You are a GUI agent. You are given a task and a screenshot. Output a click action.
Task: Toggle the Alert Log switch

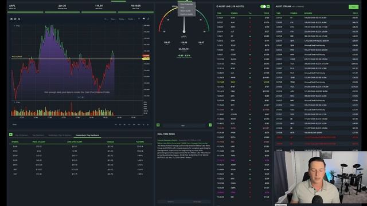pyautogui.click(x=263, y=6)
